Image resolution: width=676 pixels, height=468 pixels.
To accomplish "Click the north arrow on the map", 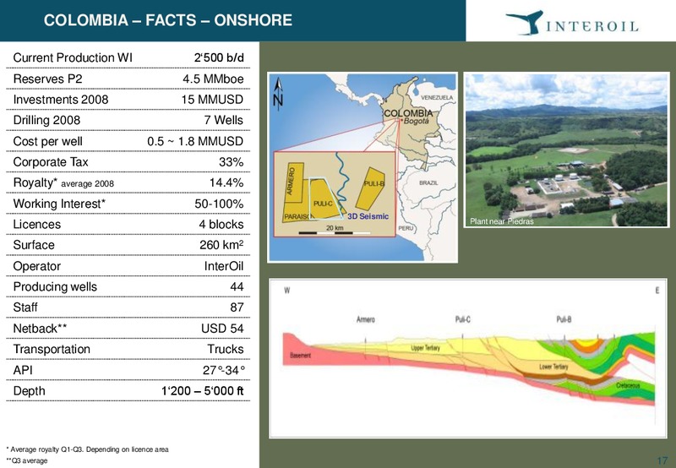I will (278, 94).
